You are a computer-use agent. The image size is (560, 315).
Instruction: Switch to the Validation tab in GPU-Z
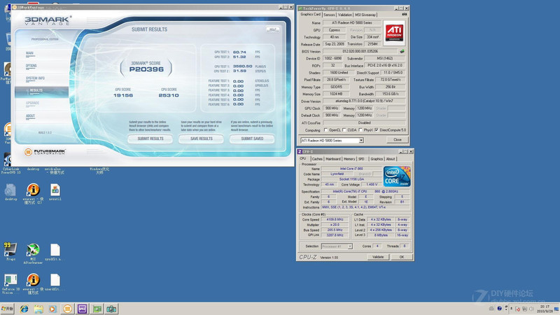click(x=344, y=15)
